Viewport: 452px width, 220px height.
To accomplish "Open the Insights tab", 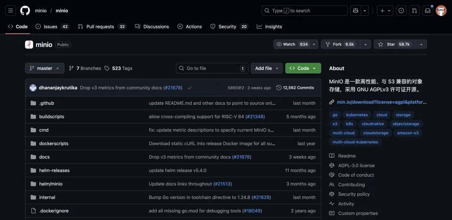I will point(269,26).
